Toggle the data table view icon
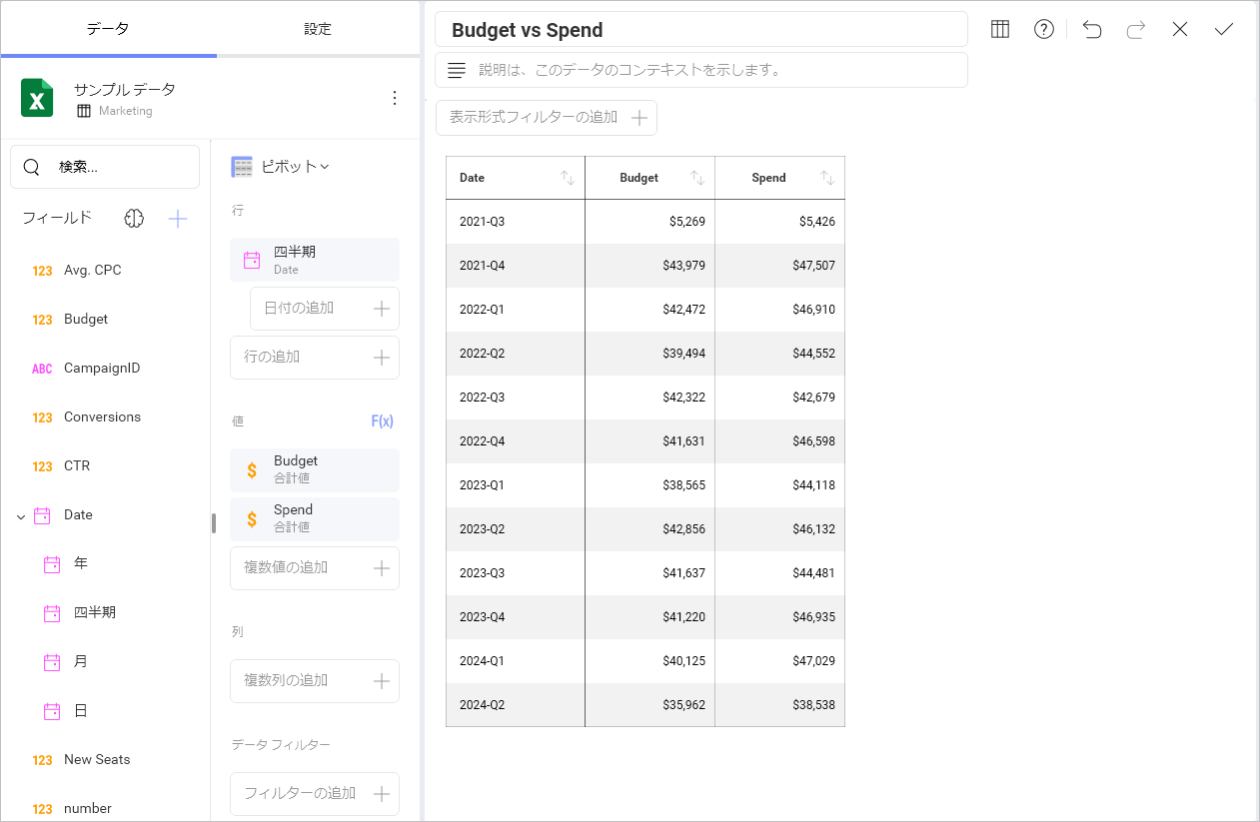 1000,29
